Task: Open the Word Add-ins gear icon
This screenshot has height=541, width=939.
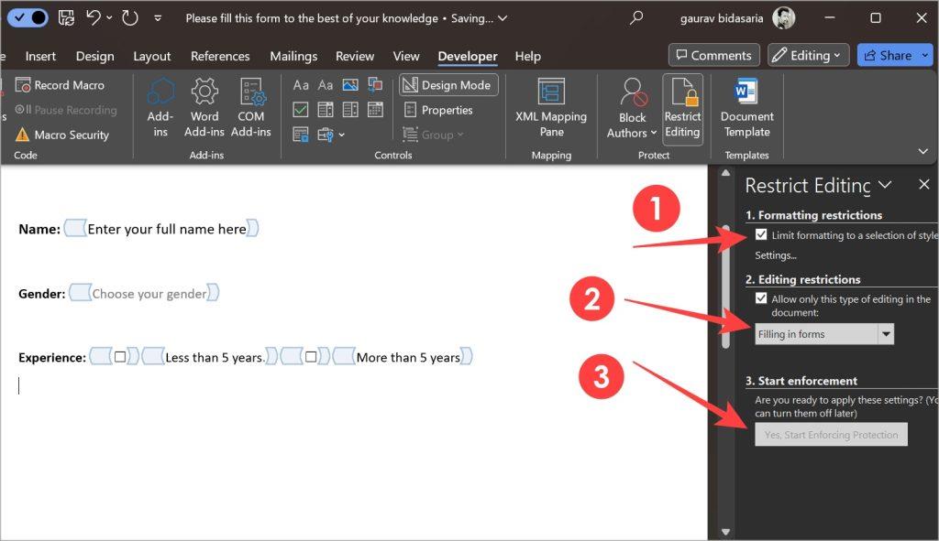Action: pyautogui.click(x=204, y=92)
